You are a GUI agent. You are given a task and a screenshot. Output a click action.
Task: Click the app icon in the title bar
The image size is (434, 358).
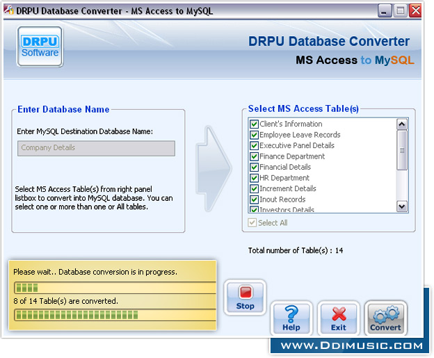click(8, 10)
